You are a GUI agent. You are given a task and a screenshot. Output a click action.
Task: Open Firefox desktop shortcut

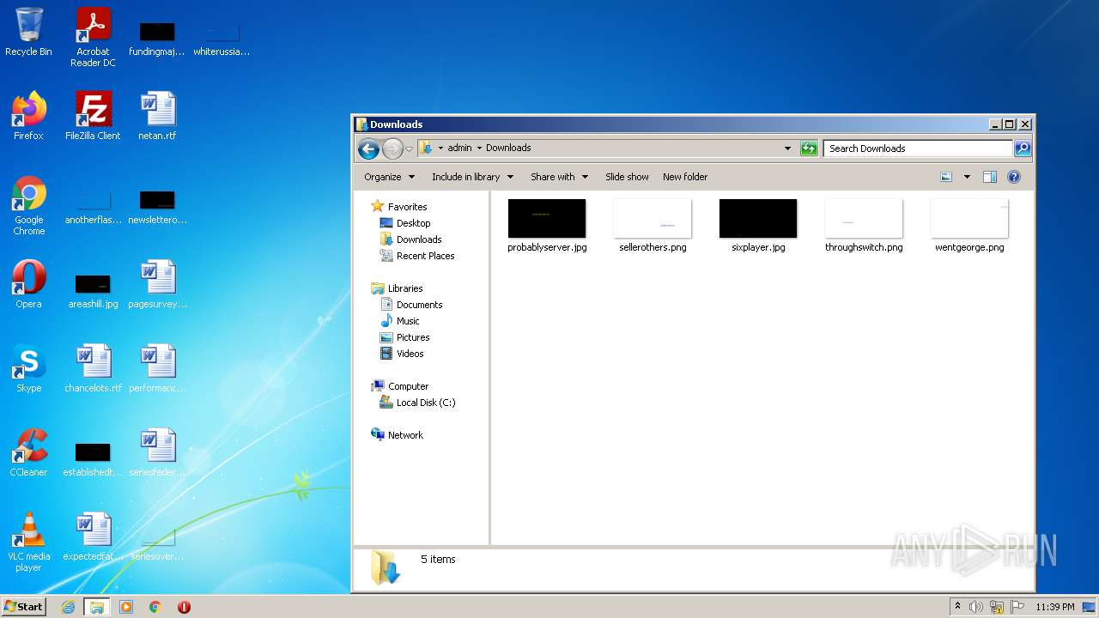pos(28,117)
